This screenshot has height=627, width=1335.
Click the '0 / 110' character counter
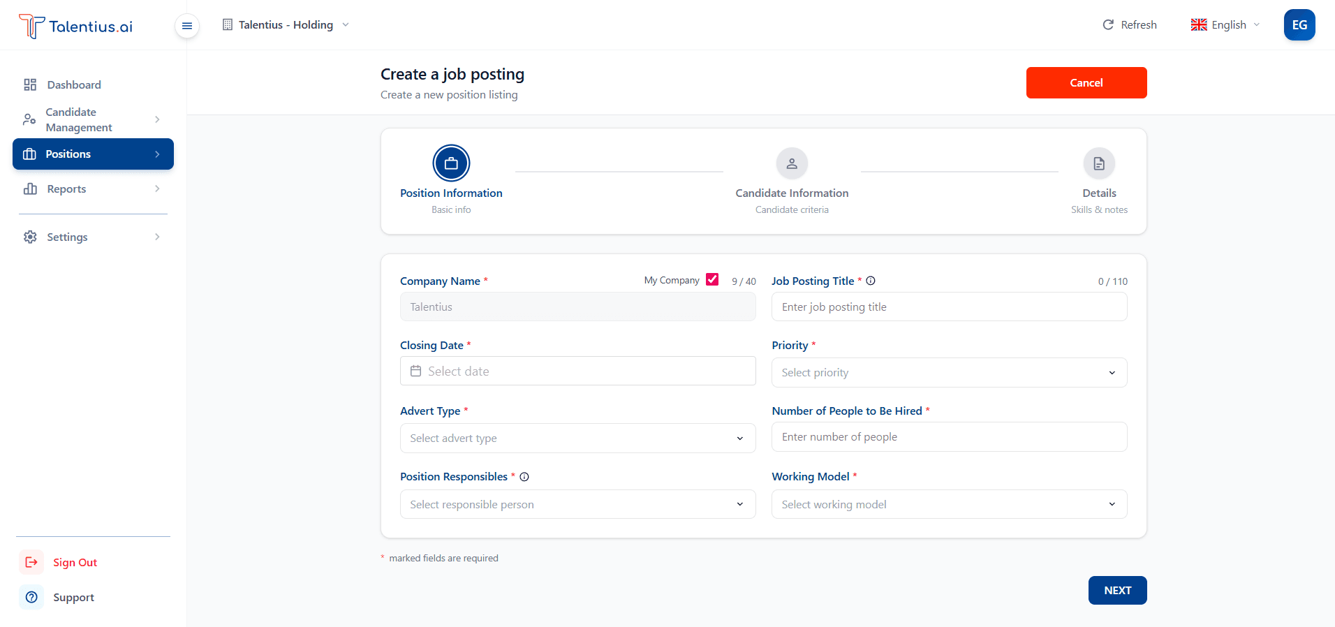1113,281
